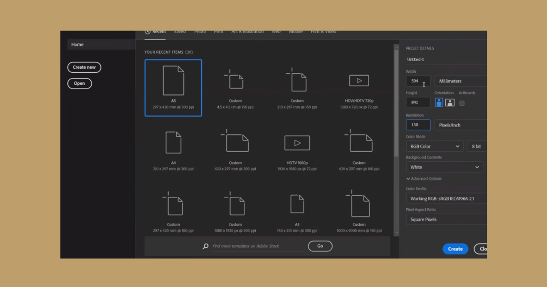
Task: Choose the Custom 4.5 x 4.5 cm preset
Action: pos(235,88)
